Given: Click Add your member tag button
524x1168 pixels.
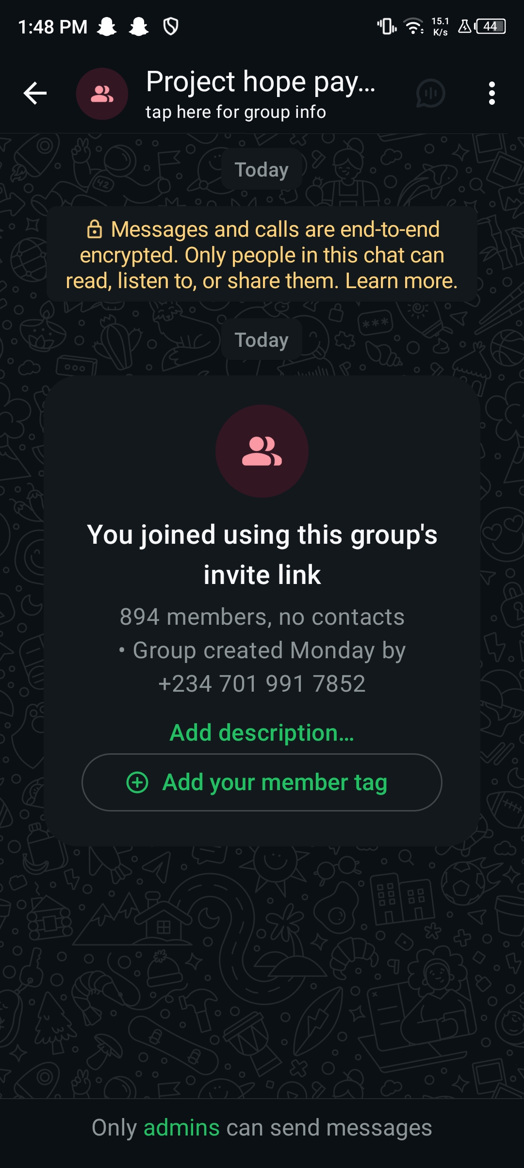Looking at the screenshot, I should point(262,782).
